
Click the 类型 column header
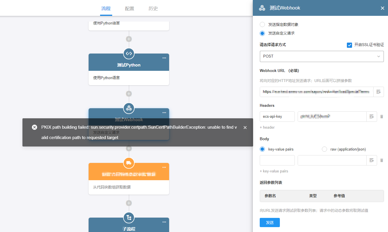(313, 196)
